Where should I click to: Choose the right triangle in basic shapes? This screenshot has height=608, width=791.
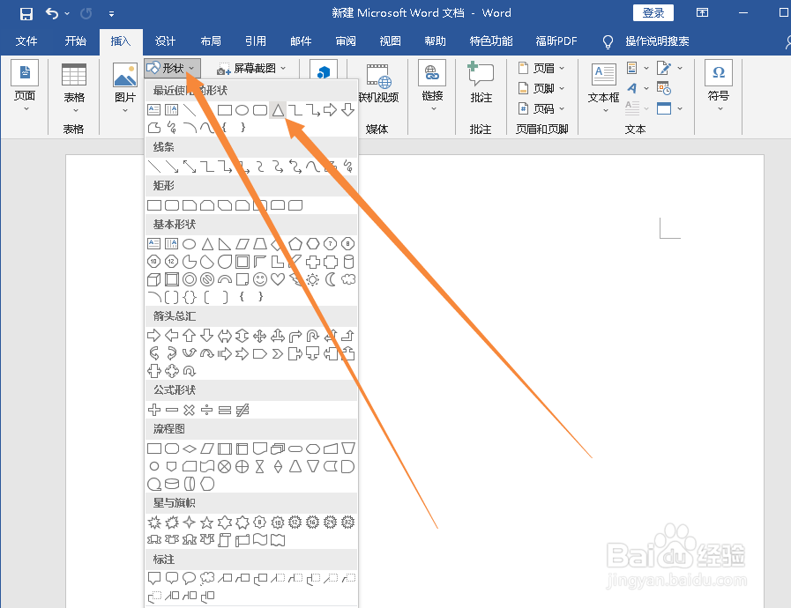tap(225, 244)
